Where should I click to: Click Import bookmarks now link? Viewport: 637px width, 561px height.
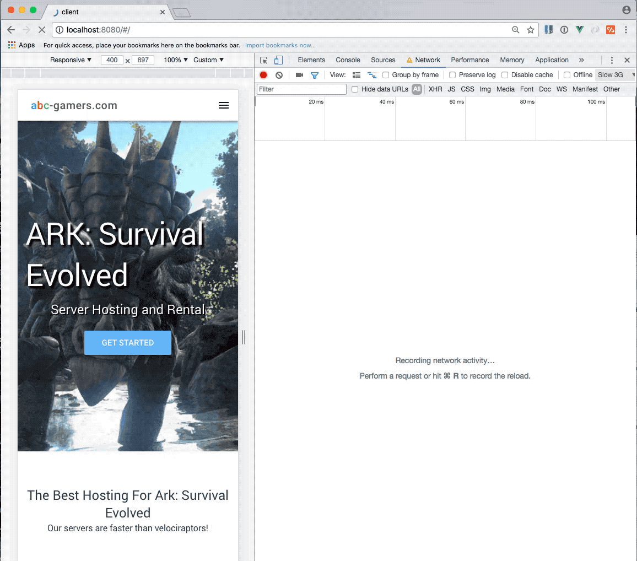click(x=280, y=45)
